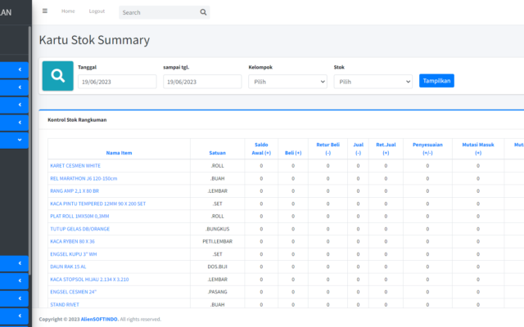The height and width of the screenshot is (327, 524).
Task: Open item STAND RIVET
Action: (65, 304)
